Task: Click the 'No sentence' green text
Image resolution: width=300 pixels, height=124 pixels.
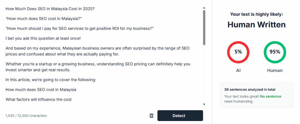Action: (x=271, y=96)
